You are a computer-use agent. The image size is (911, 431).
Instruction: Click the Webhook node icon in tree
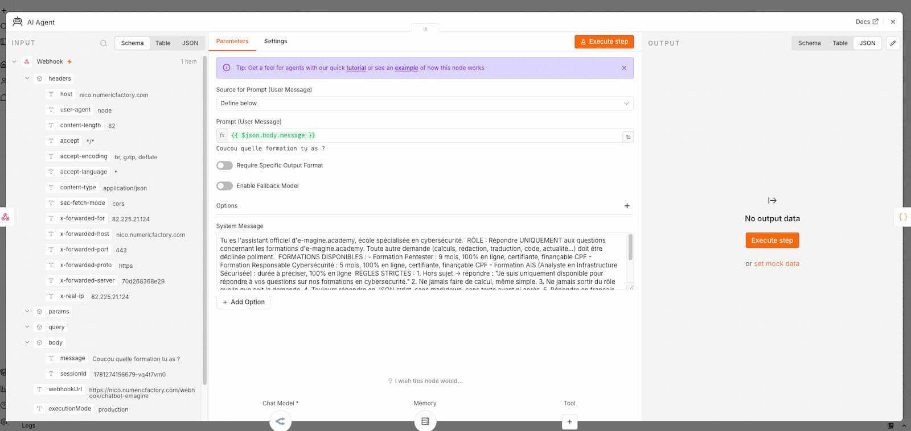(27, 61)
